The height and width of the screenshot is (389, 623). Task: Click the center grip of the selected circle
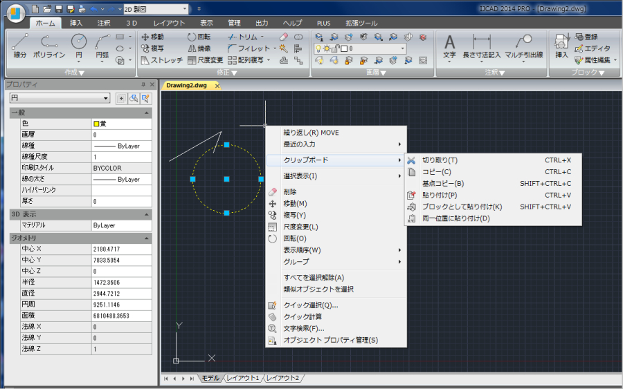(226, 179)
